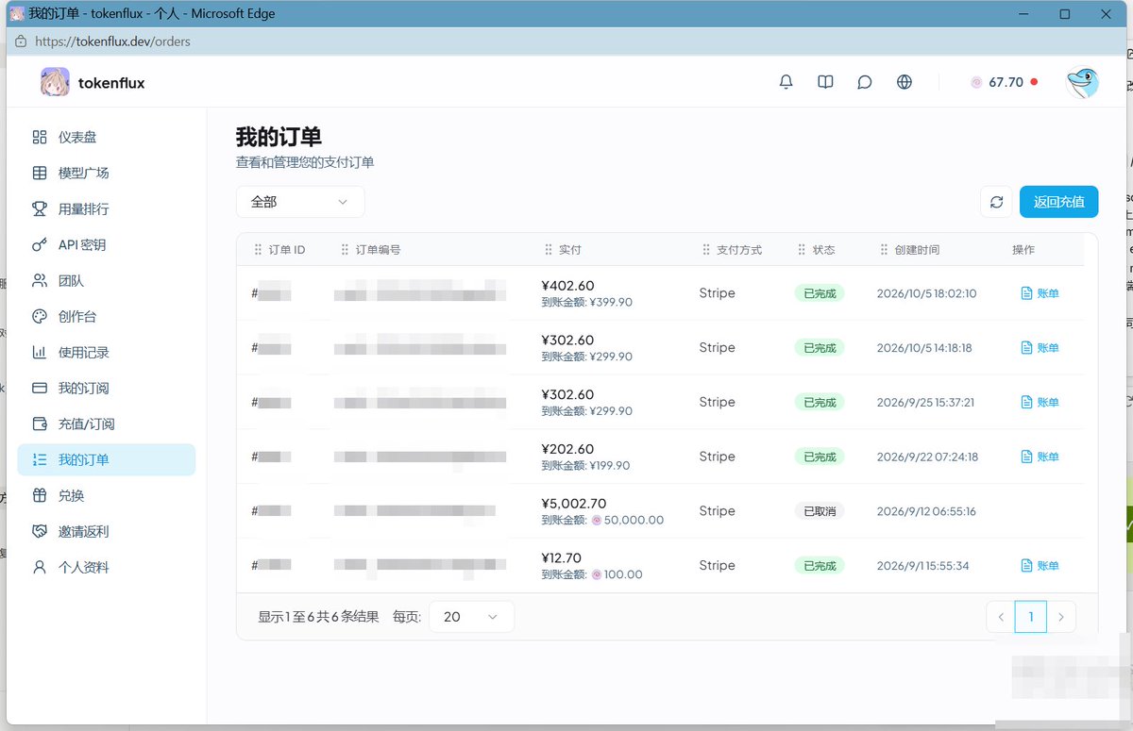The height and width of the screenshot is (731, 1133).
Task: Open the documentation book icon
Action: coord(825,82)
